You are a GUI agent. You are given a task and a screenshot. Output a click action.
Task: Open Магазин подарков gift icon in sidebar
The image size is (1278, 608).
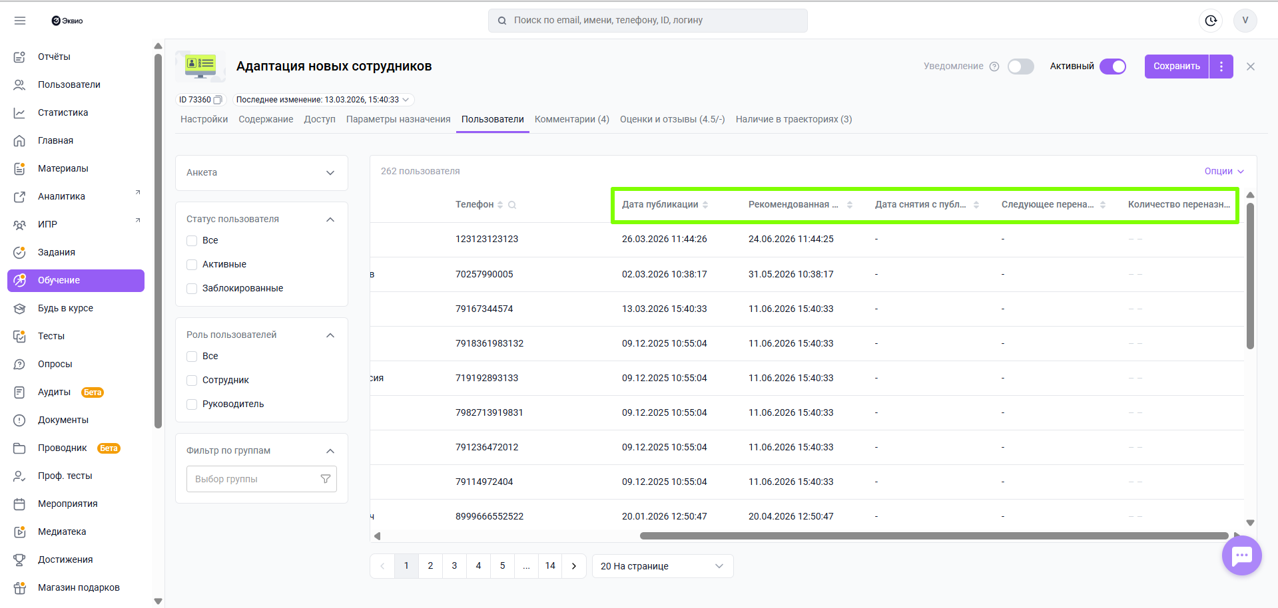[20, 587]
